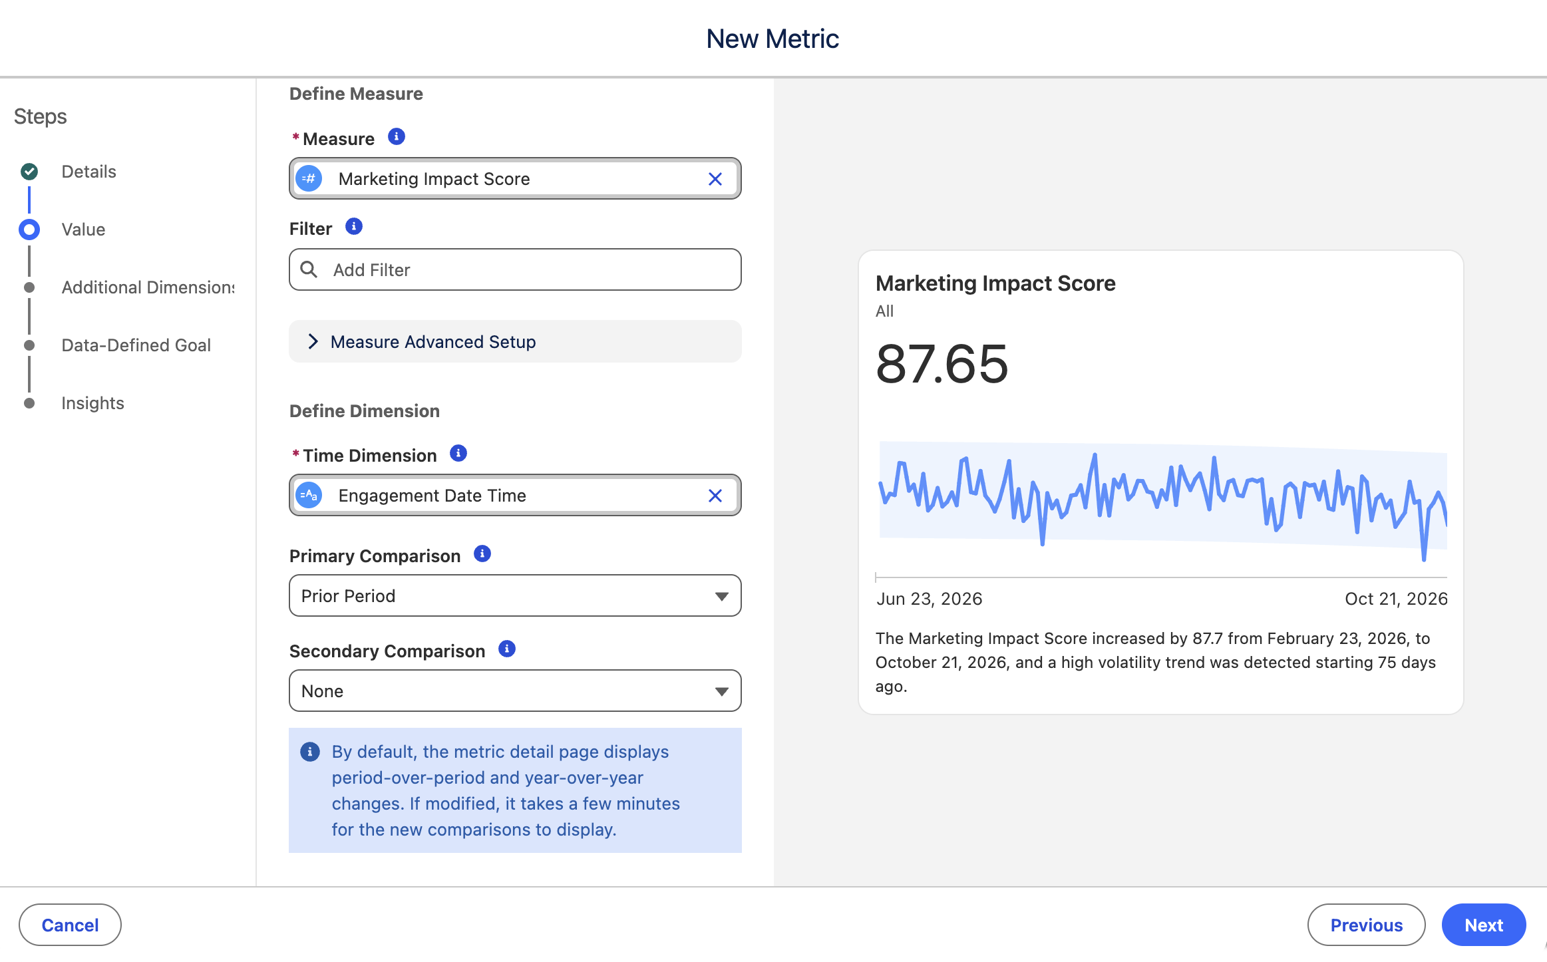Viewport: 1547px width, 962px height.
Task: Open the Data-Defined Goal step
Action: (136, 345)
